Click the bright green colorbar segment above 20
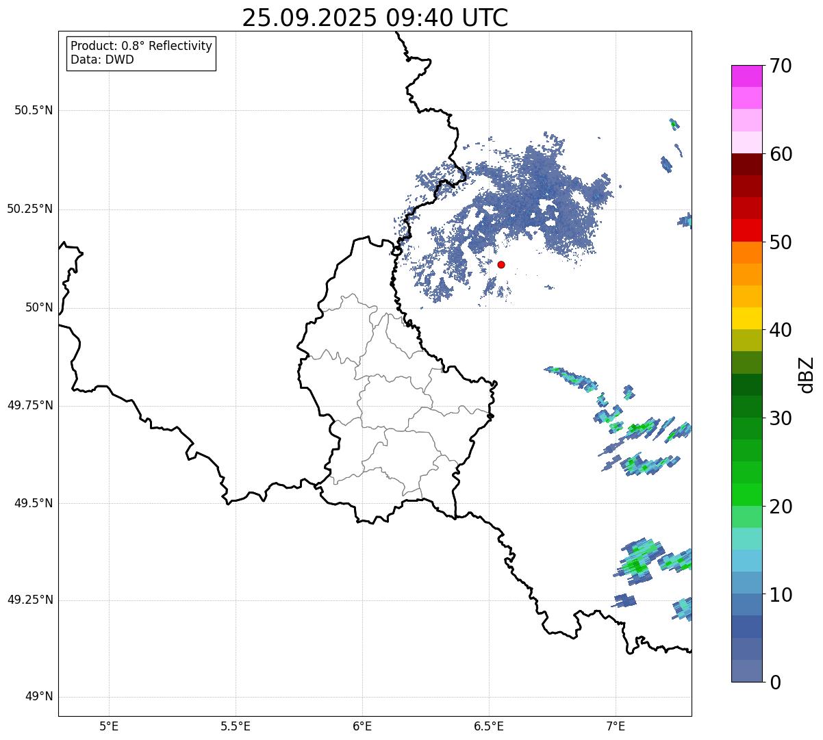This screenshot has width=823, height=740. (746, 494)
